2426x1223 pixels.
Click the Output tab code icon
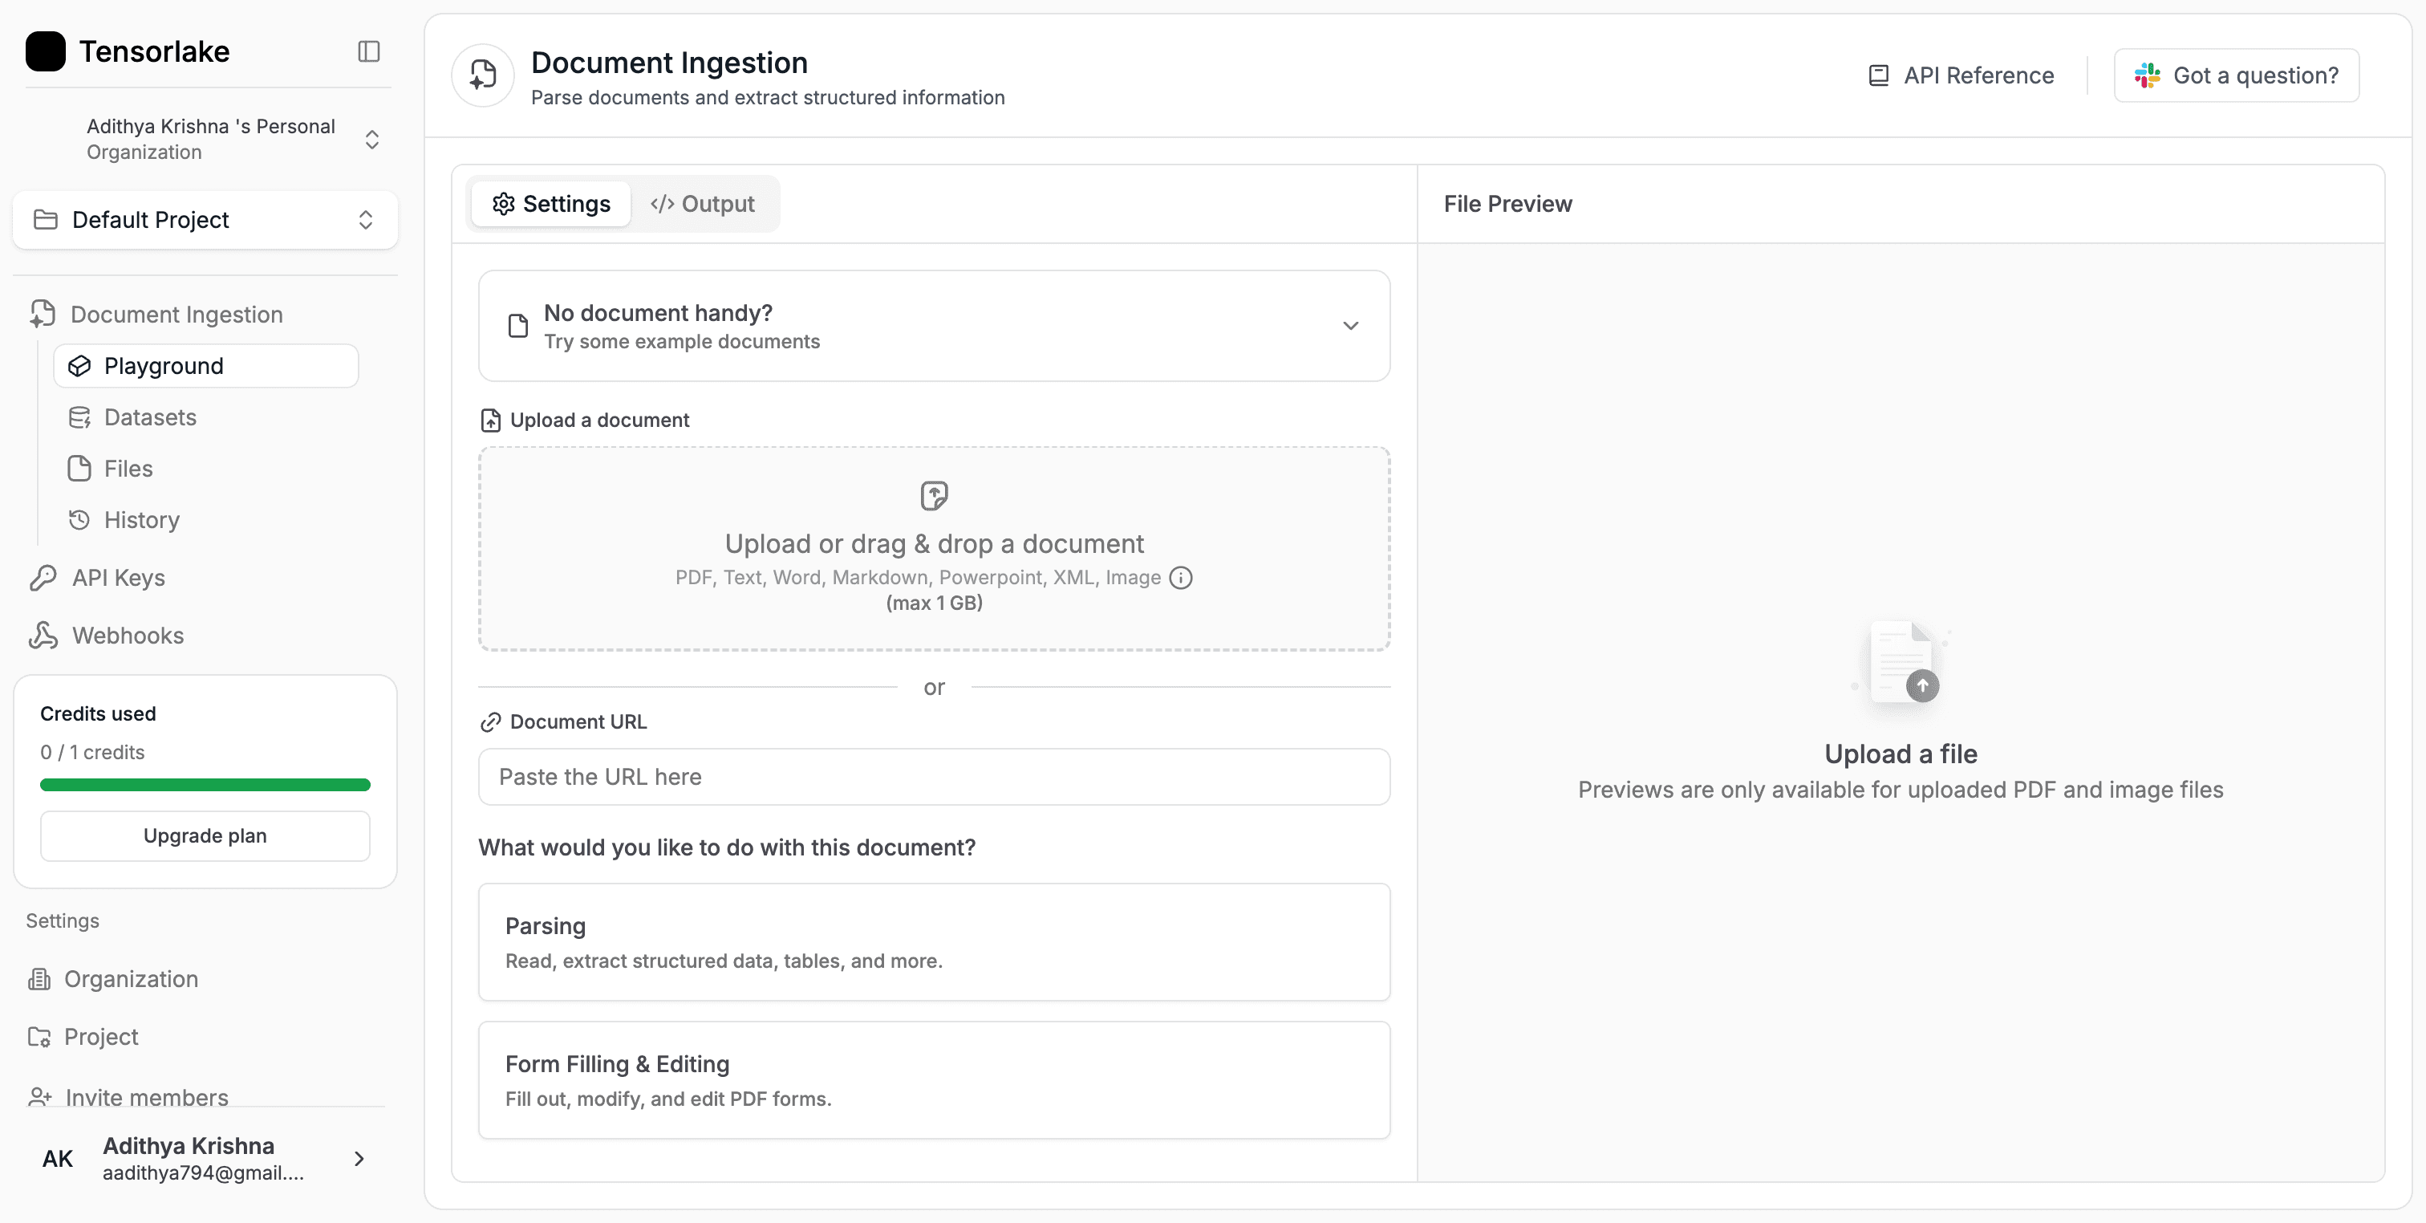[x=662, y=204]
